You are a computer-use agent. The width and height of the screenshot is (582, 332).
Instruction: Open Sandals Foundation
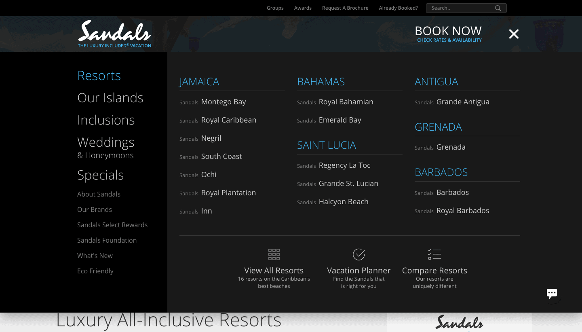click(107, 240)
